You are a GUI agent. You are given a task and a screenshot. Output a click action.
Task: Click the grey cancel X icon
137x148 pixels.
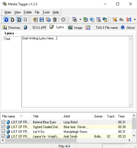63,20
